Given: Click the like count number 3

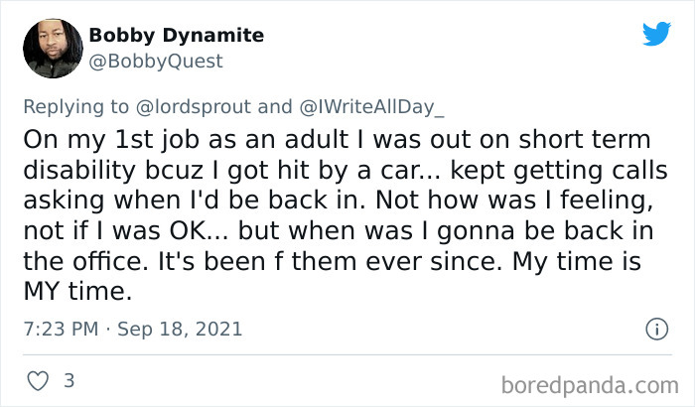Looking at the screenshot, I should [x=69, y=380].
